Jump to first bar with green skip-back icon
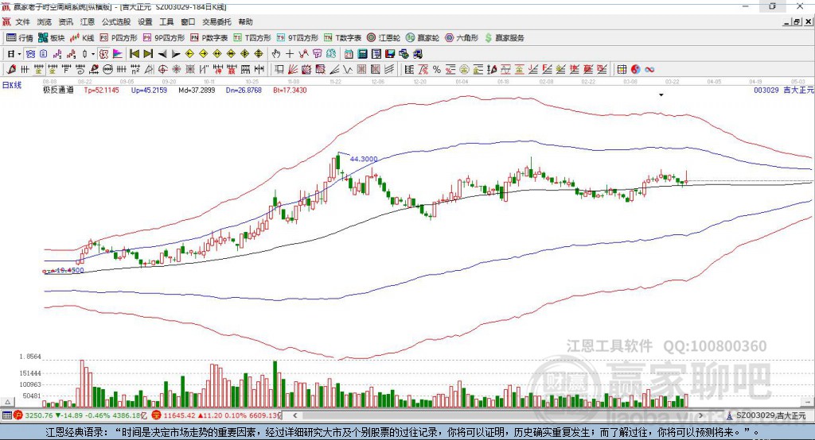The image size is (815, 440). point(134,54)
